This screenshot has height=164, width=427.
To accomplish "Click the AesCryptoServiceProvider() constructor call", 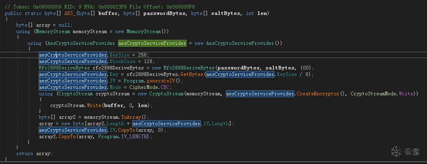I will pyautogui.click(x=243, y=43).
